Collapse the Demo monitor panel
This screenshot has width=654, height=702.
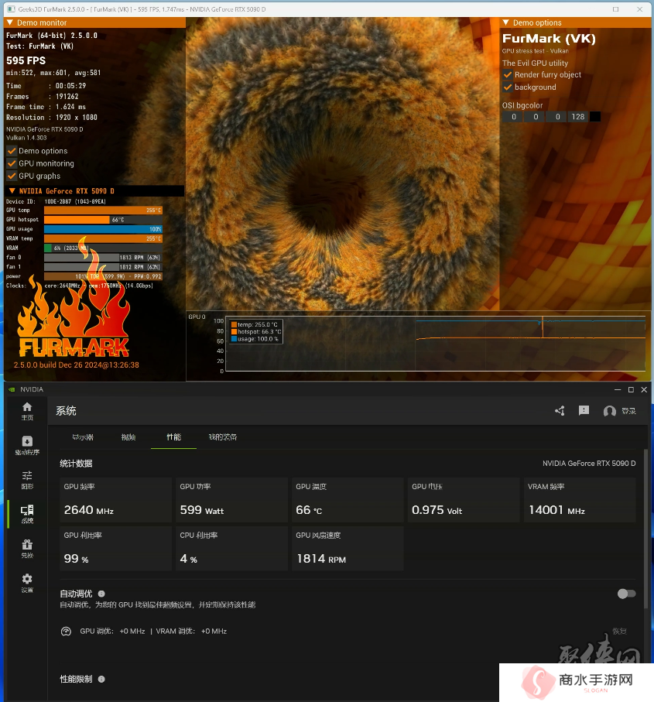[10, 22]
